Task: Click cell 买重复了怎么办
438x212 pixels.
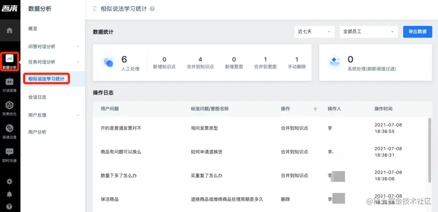Action: pyautogui.click(x=206, y=175)
